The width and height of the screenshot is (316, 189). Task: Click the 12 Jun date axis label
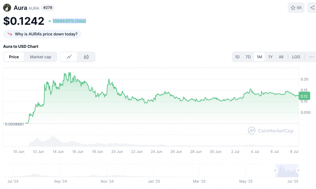click(38, 152)
